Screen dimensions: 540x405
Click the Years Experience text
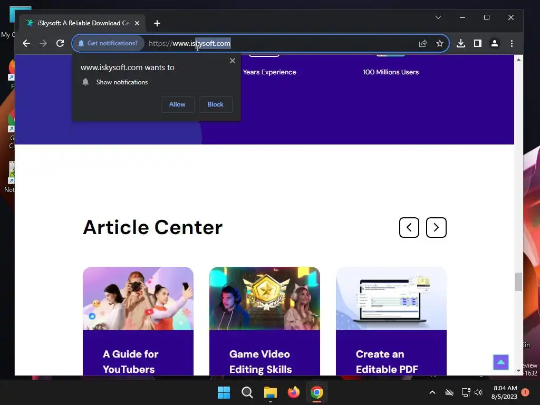[269, 72]
